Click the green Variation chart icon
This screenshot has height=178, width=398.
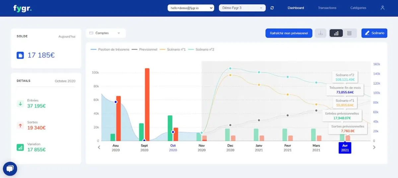pyautogui.click(x=20, y=147)
